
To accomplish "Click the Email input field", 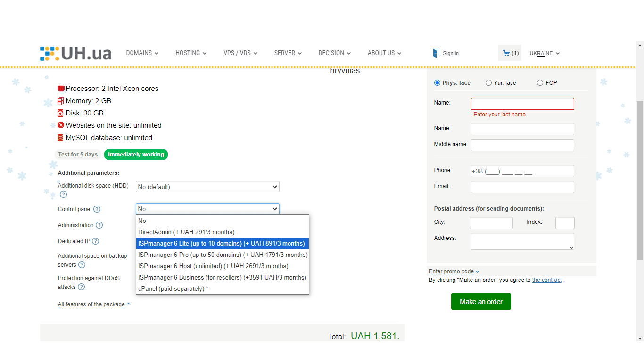I will [x=522, y=187].
